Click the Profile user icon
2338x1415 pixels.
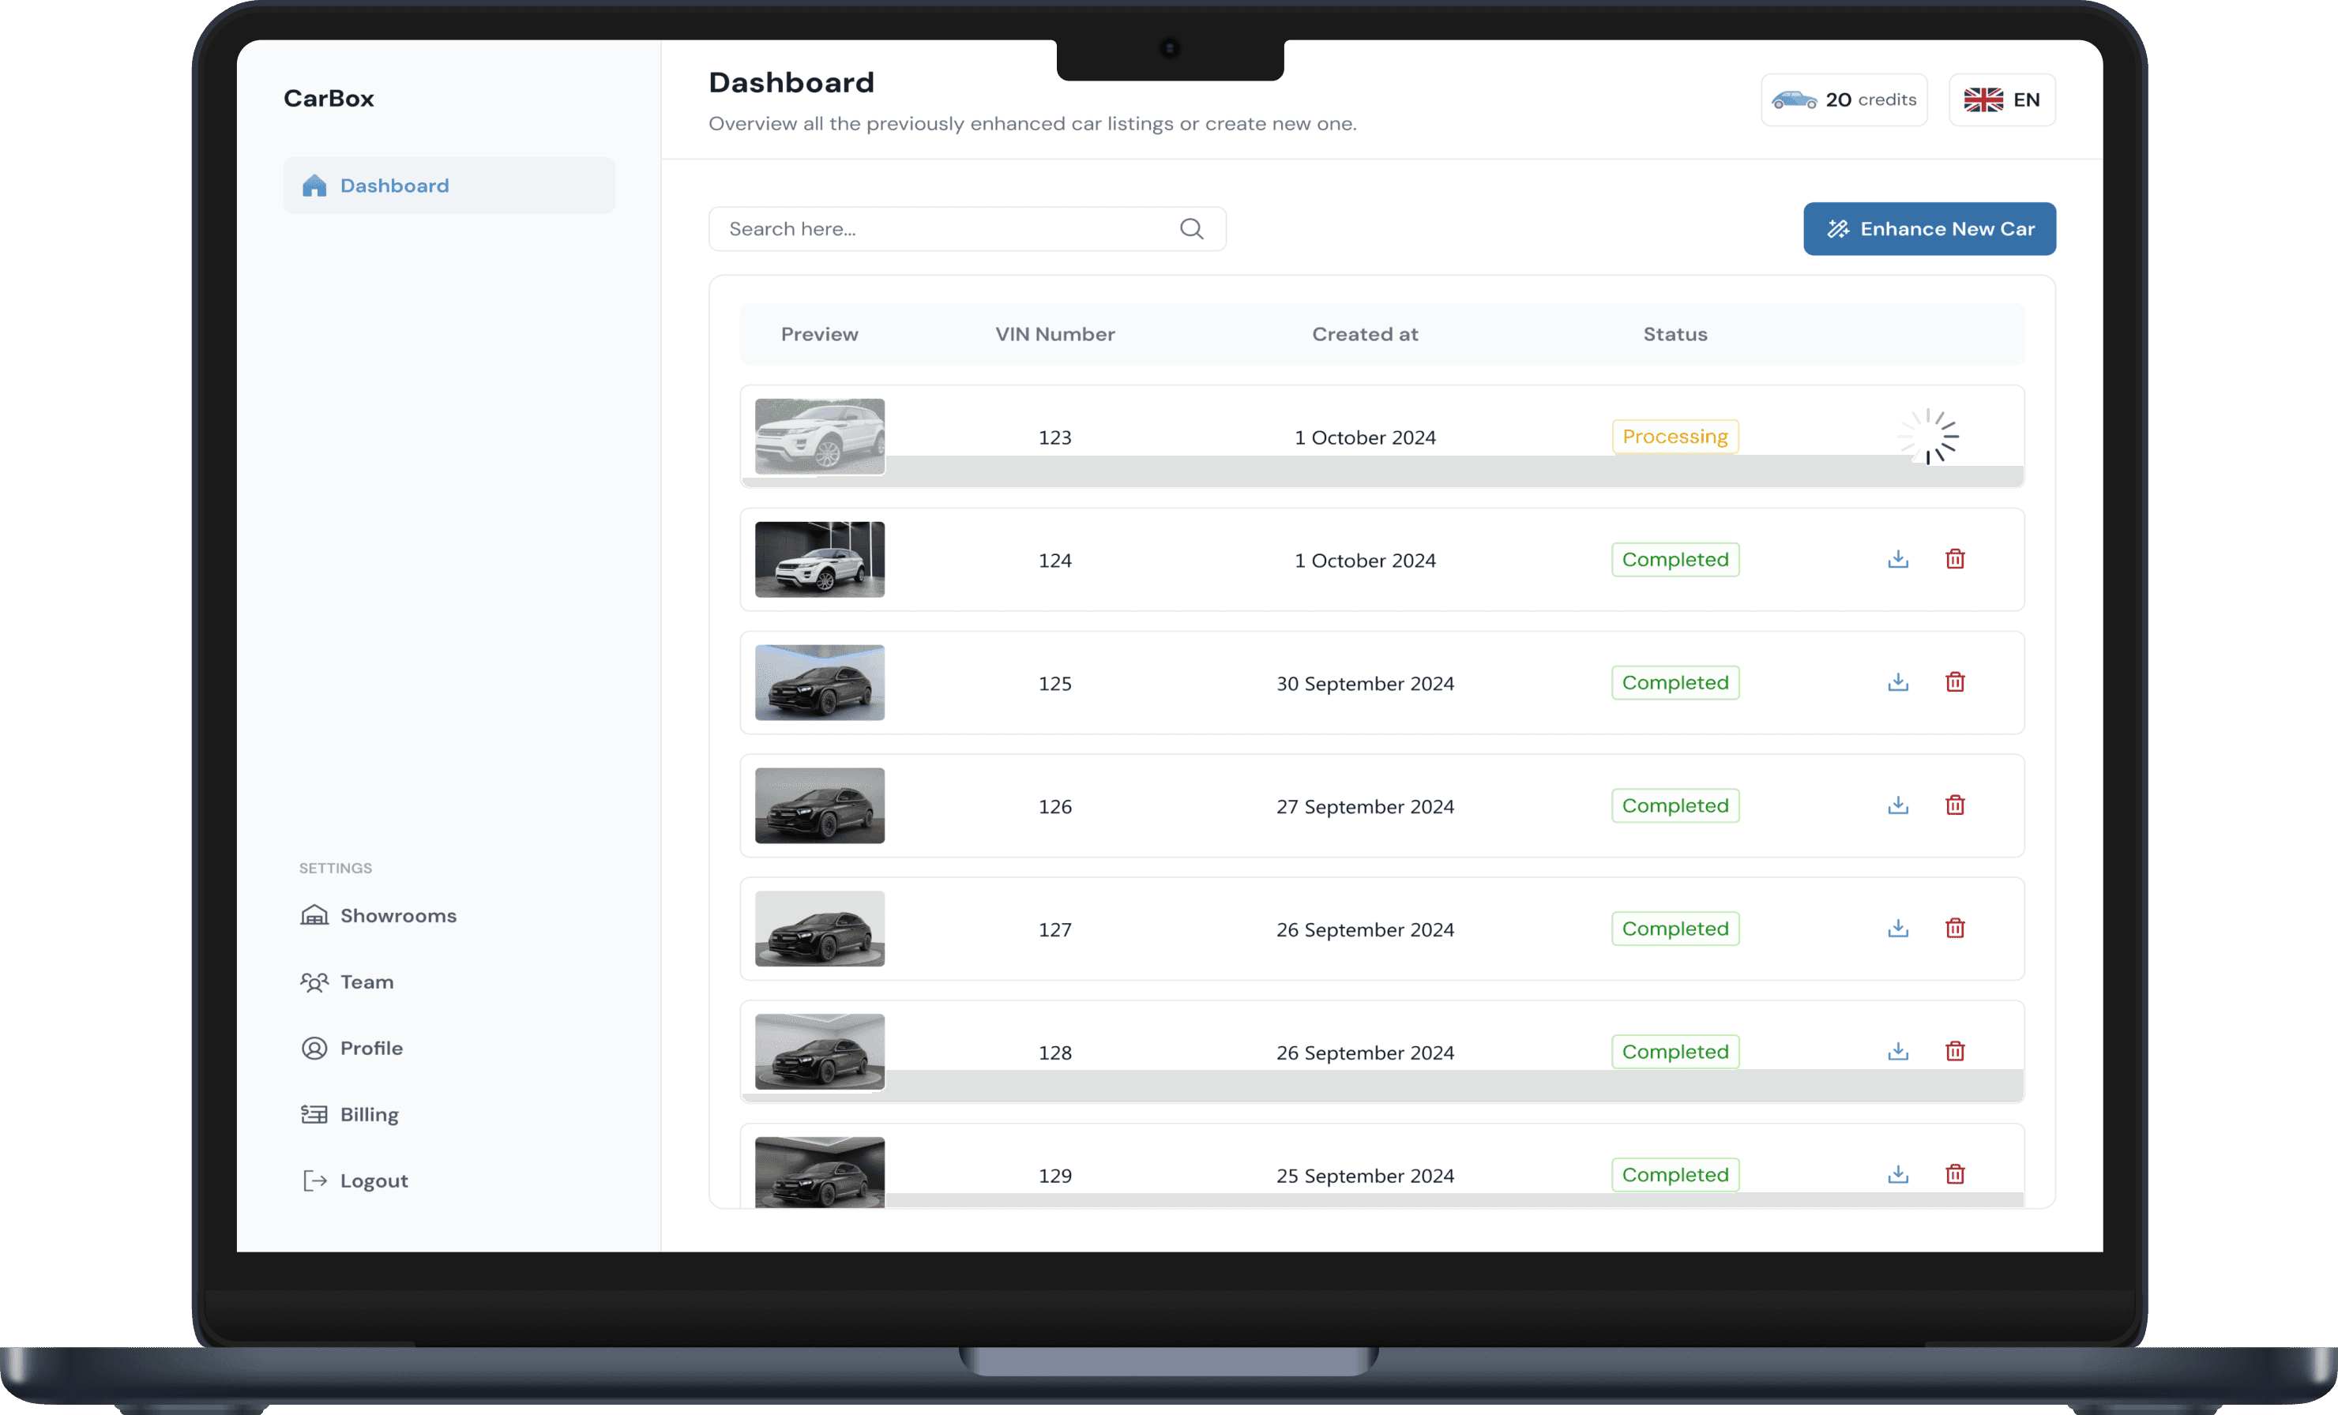click(x=314, y=1048)
